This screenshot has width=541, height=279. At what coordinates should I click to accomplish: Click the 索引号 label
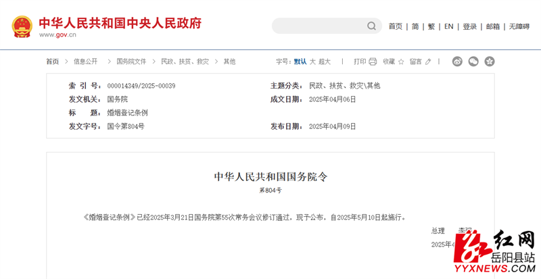tap(85, 86)
